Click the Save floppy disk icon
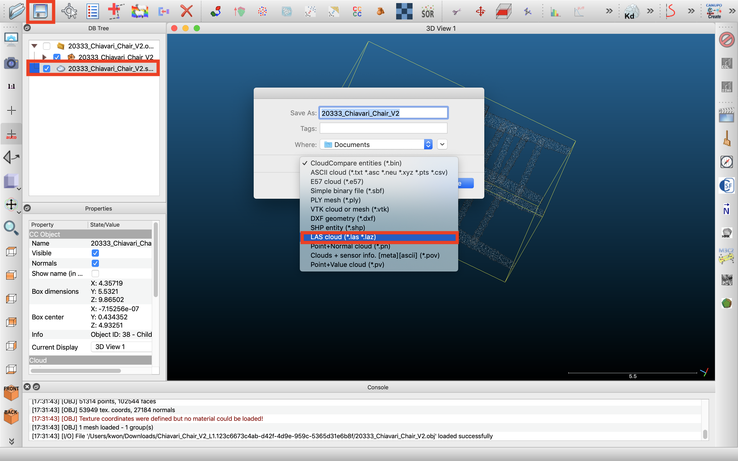The width and height of the screenshot is (738, 461). pos(40,12)
